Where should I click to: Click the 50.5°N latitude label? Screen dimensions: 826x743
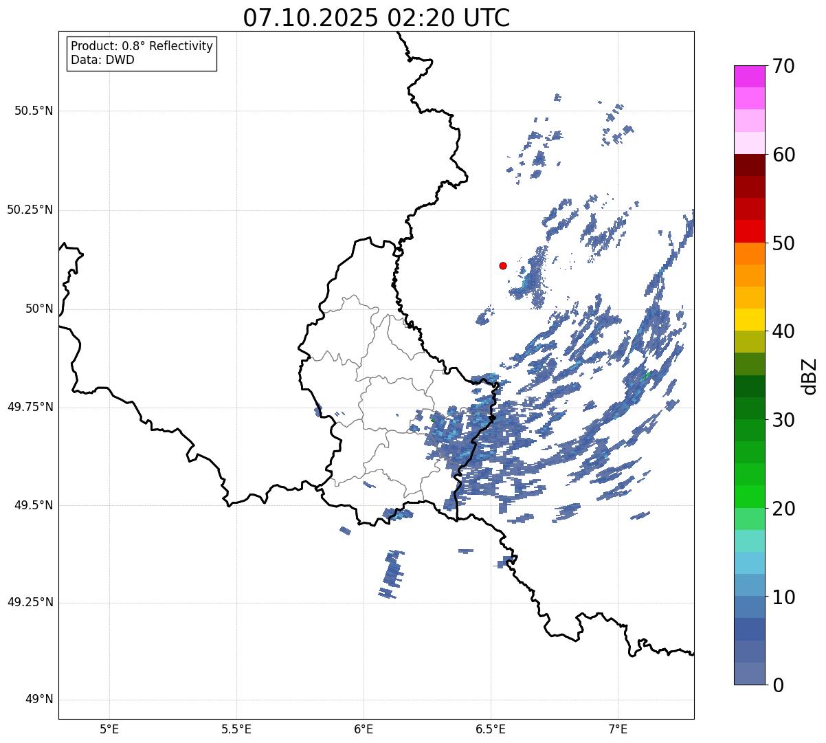pyautogui.click(x=34, y=111)
